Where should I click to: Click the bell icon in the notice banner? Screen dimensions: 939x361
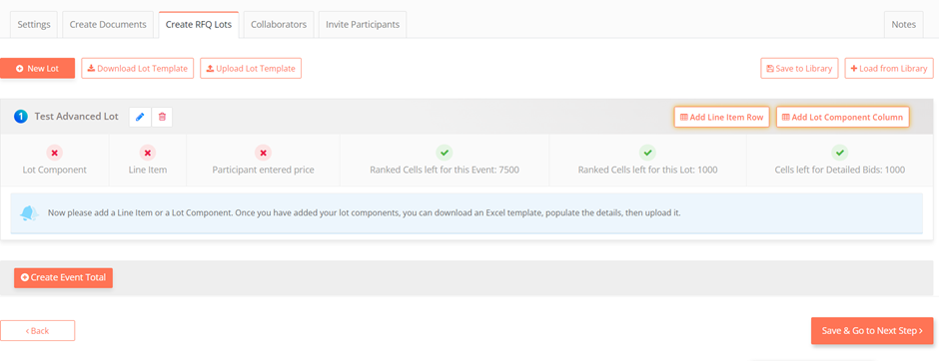pos(29,212)
